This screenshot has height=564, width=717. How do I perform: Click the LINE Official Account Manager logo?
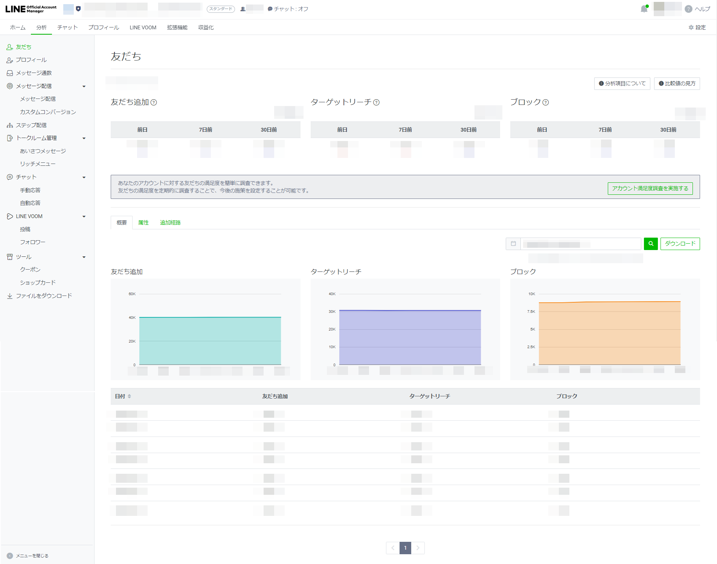(31, 9)
